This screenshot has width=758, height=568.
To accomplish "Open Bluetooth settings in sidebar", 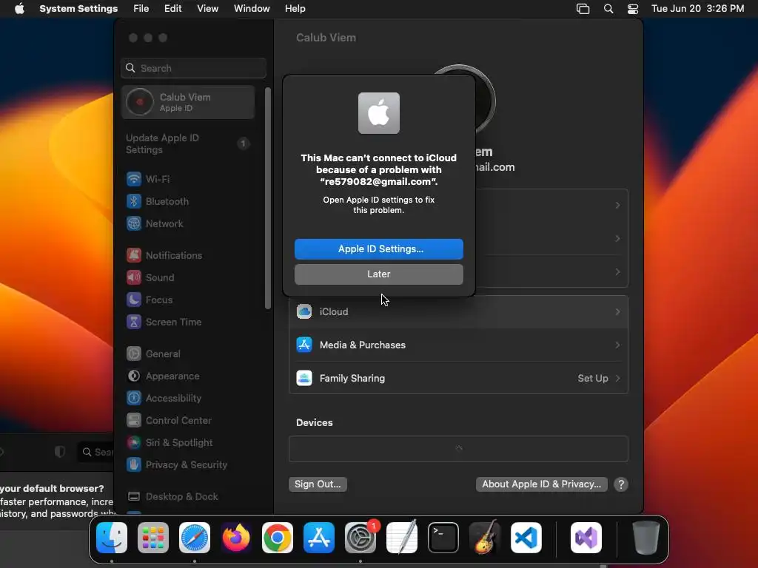I will pos(158,201).
